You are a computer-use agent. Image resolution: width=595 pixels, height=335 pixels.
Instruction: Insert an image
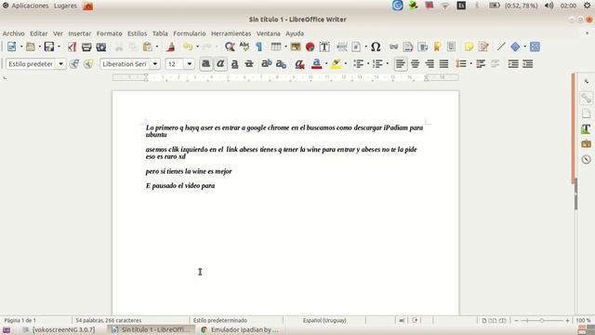click(296, 47)
